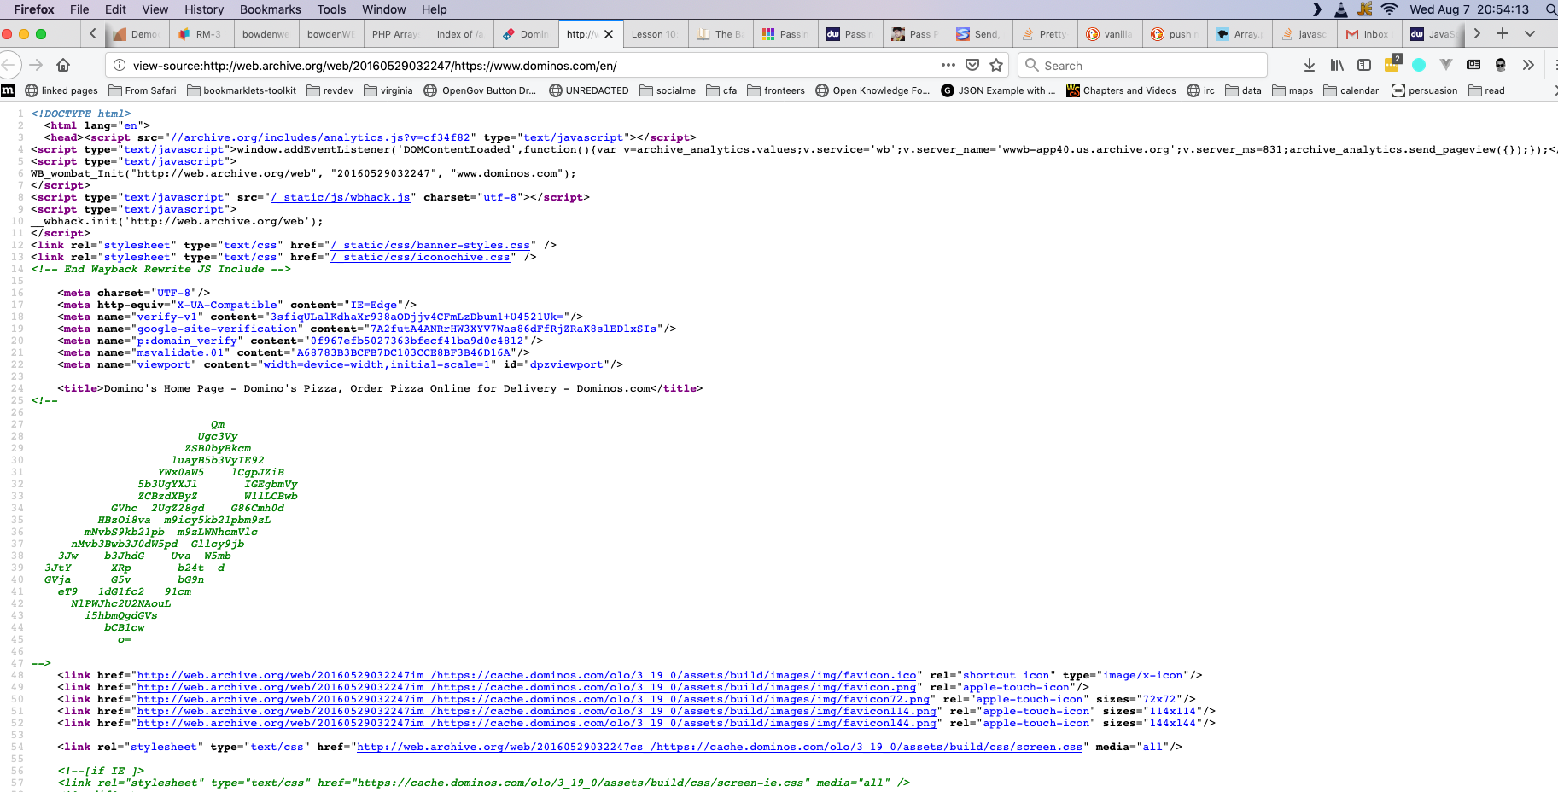Image resolution: width=1558 pixels, height=792 pixels.
Task: Open the Library menu icon
Action: pos(1337,65)
